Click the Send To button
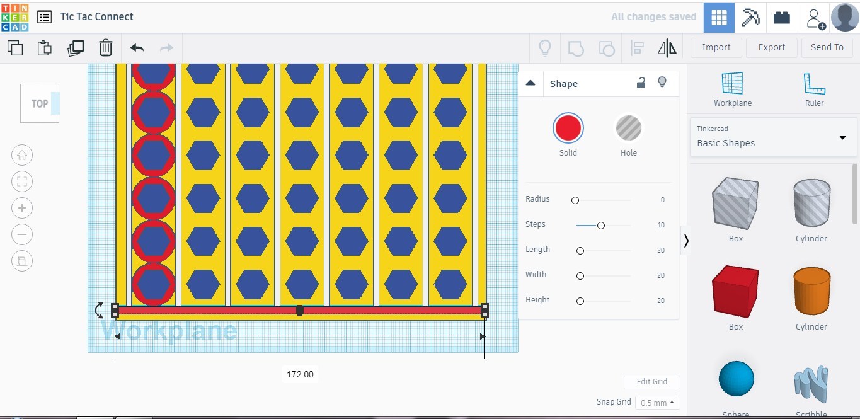The height and width of the screenshot is (419, 860). [827, 47]
